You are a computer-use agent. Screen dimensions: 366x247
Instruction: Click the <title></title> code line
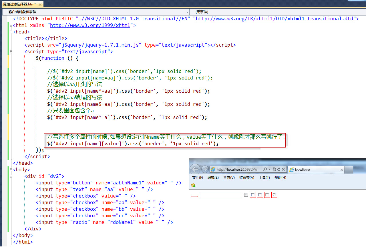click(x=46, y=38)
